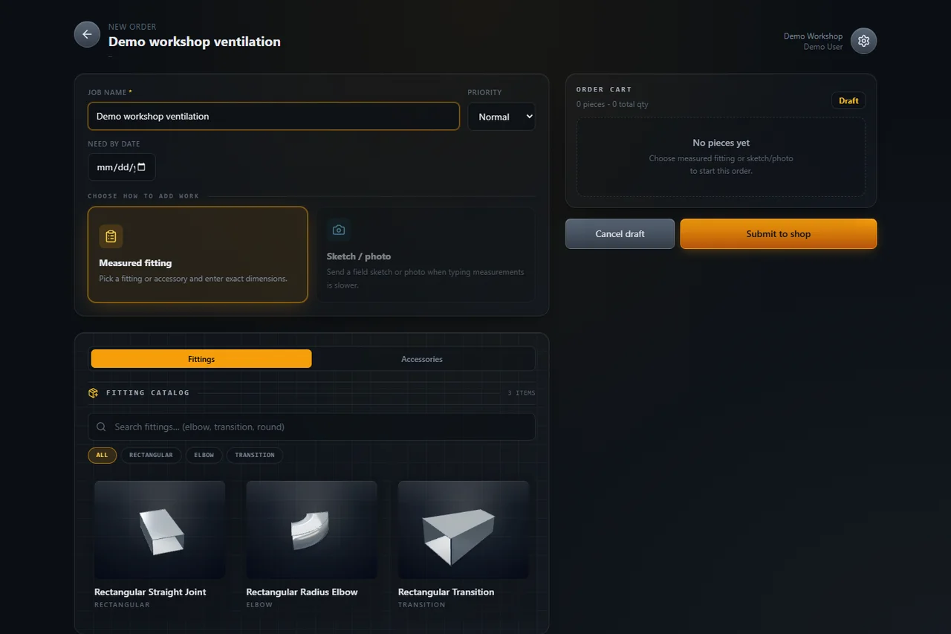Click the "No pieces yet" cart message
This screenshot has width=951, height=634.
721,143
